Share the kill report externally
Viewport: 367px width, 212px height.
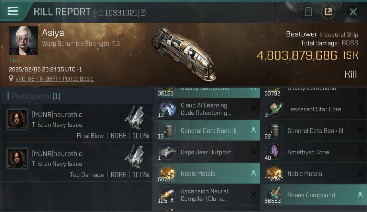pos(328,12)
